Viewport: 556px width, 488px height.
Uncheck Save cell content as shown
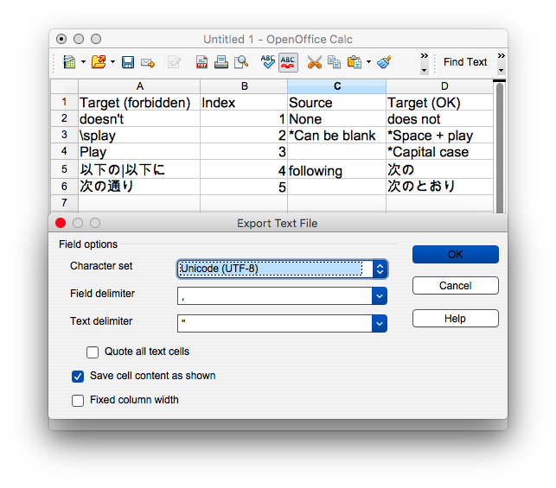[x=78, y=377]
